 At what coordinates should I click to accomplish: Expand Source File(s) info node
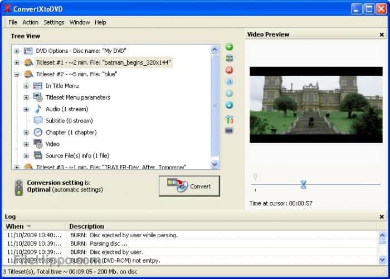click(x=26, y=156)
